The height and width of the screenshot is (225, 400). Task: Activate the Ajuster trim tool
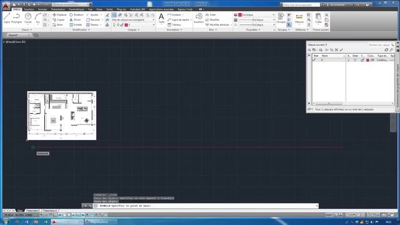[x=92, y=15]
